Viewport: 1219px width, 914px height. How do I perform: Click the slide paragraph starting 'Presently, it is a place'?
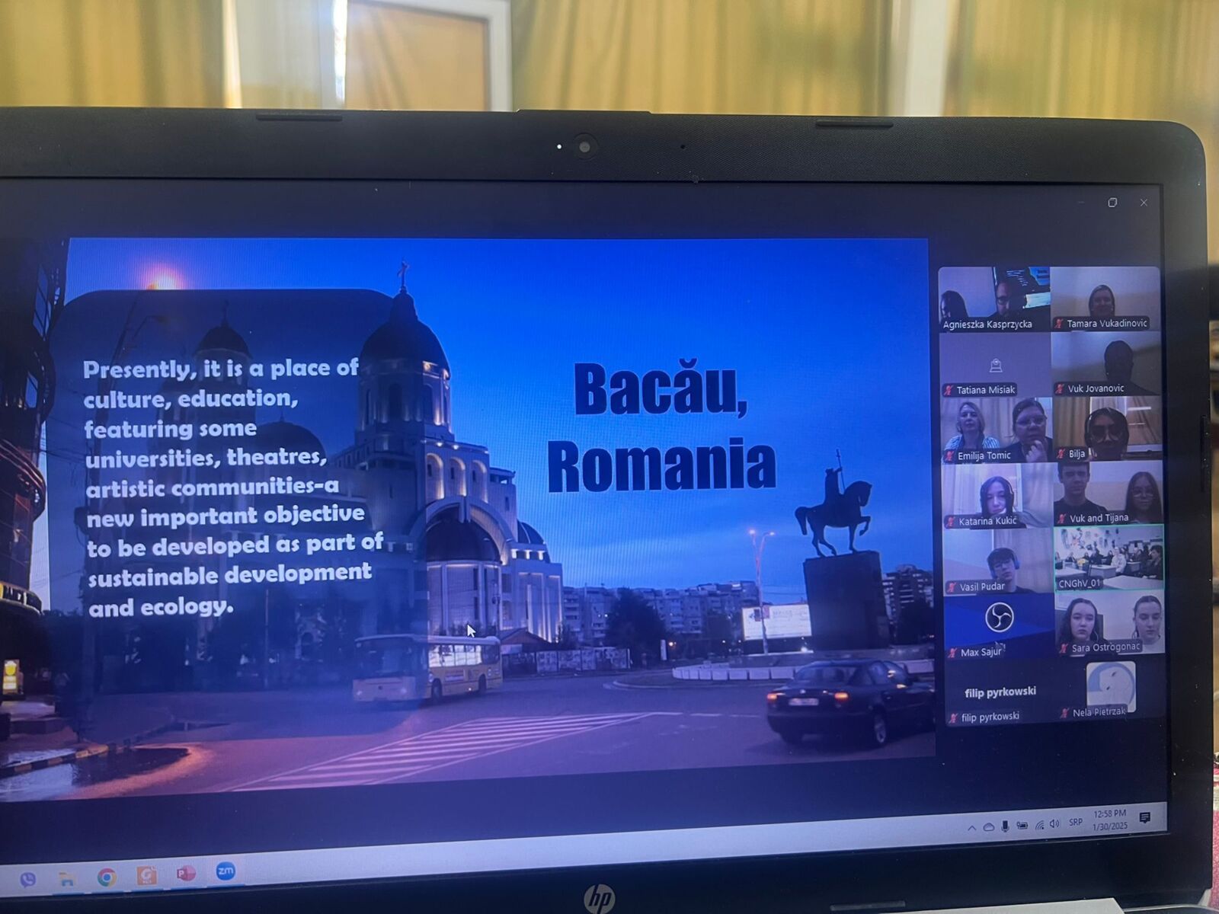point(232,488)
